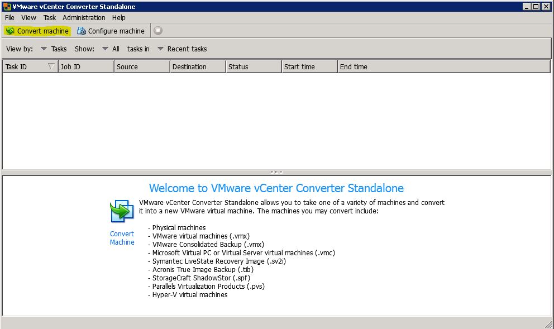Viewport: 554px width, 329px height.
Task: Sort by the Start time column header
Action: [x=309, y=66]
